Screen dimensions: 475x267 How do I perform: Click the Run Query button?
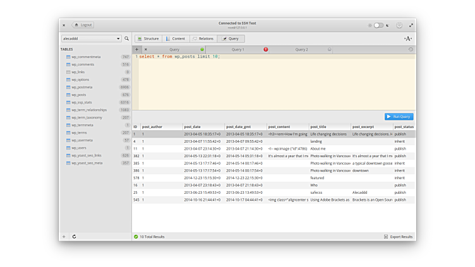point(399,116)
